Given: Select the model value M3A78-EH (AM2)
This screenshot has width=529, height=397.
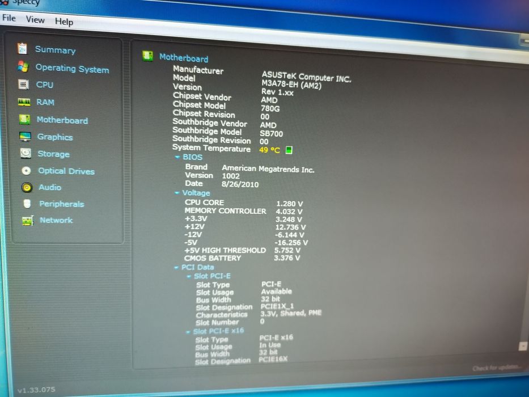Looking at the screenshot, I should pos(291,85).
